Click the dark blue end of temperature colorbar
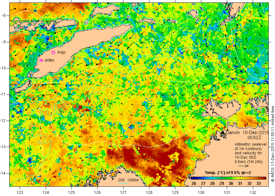This screenshot has height=196, width=275. [x=193, y=178]
